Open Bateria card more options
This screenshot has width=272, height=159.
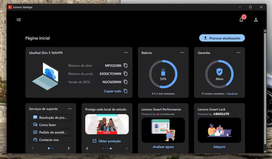(182, 52)
